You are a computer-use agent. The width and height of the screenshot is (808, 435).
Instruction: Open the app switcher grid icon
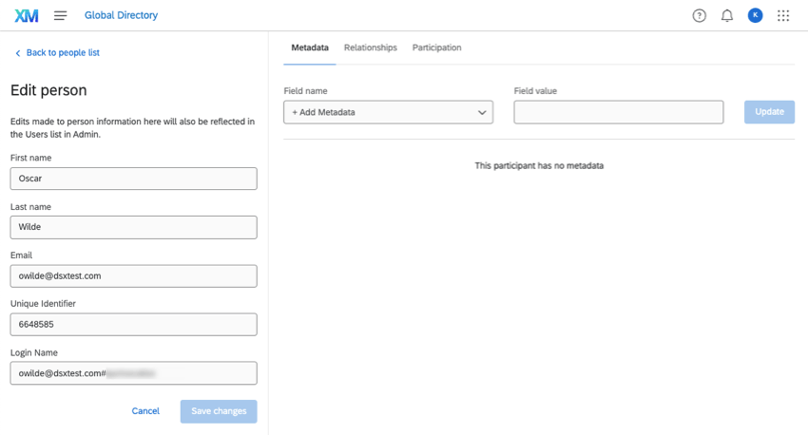[783, 15]
